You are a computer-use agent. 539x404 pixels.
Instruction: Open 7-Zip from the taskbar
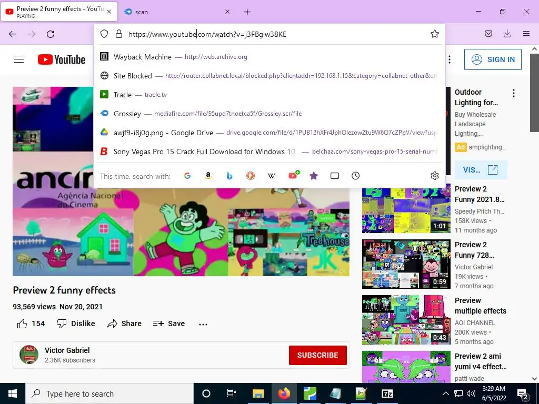tap(387, 393)
